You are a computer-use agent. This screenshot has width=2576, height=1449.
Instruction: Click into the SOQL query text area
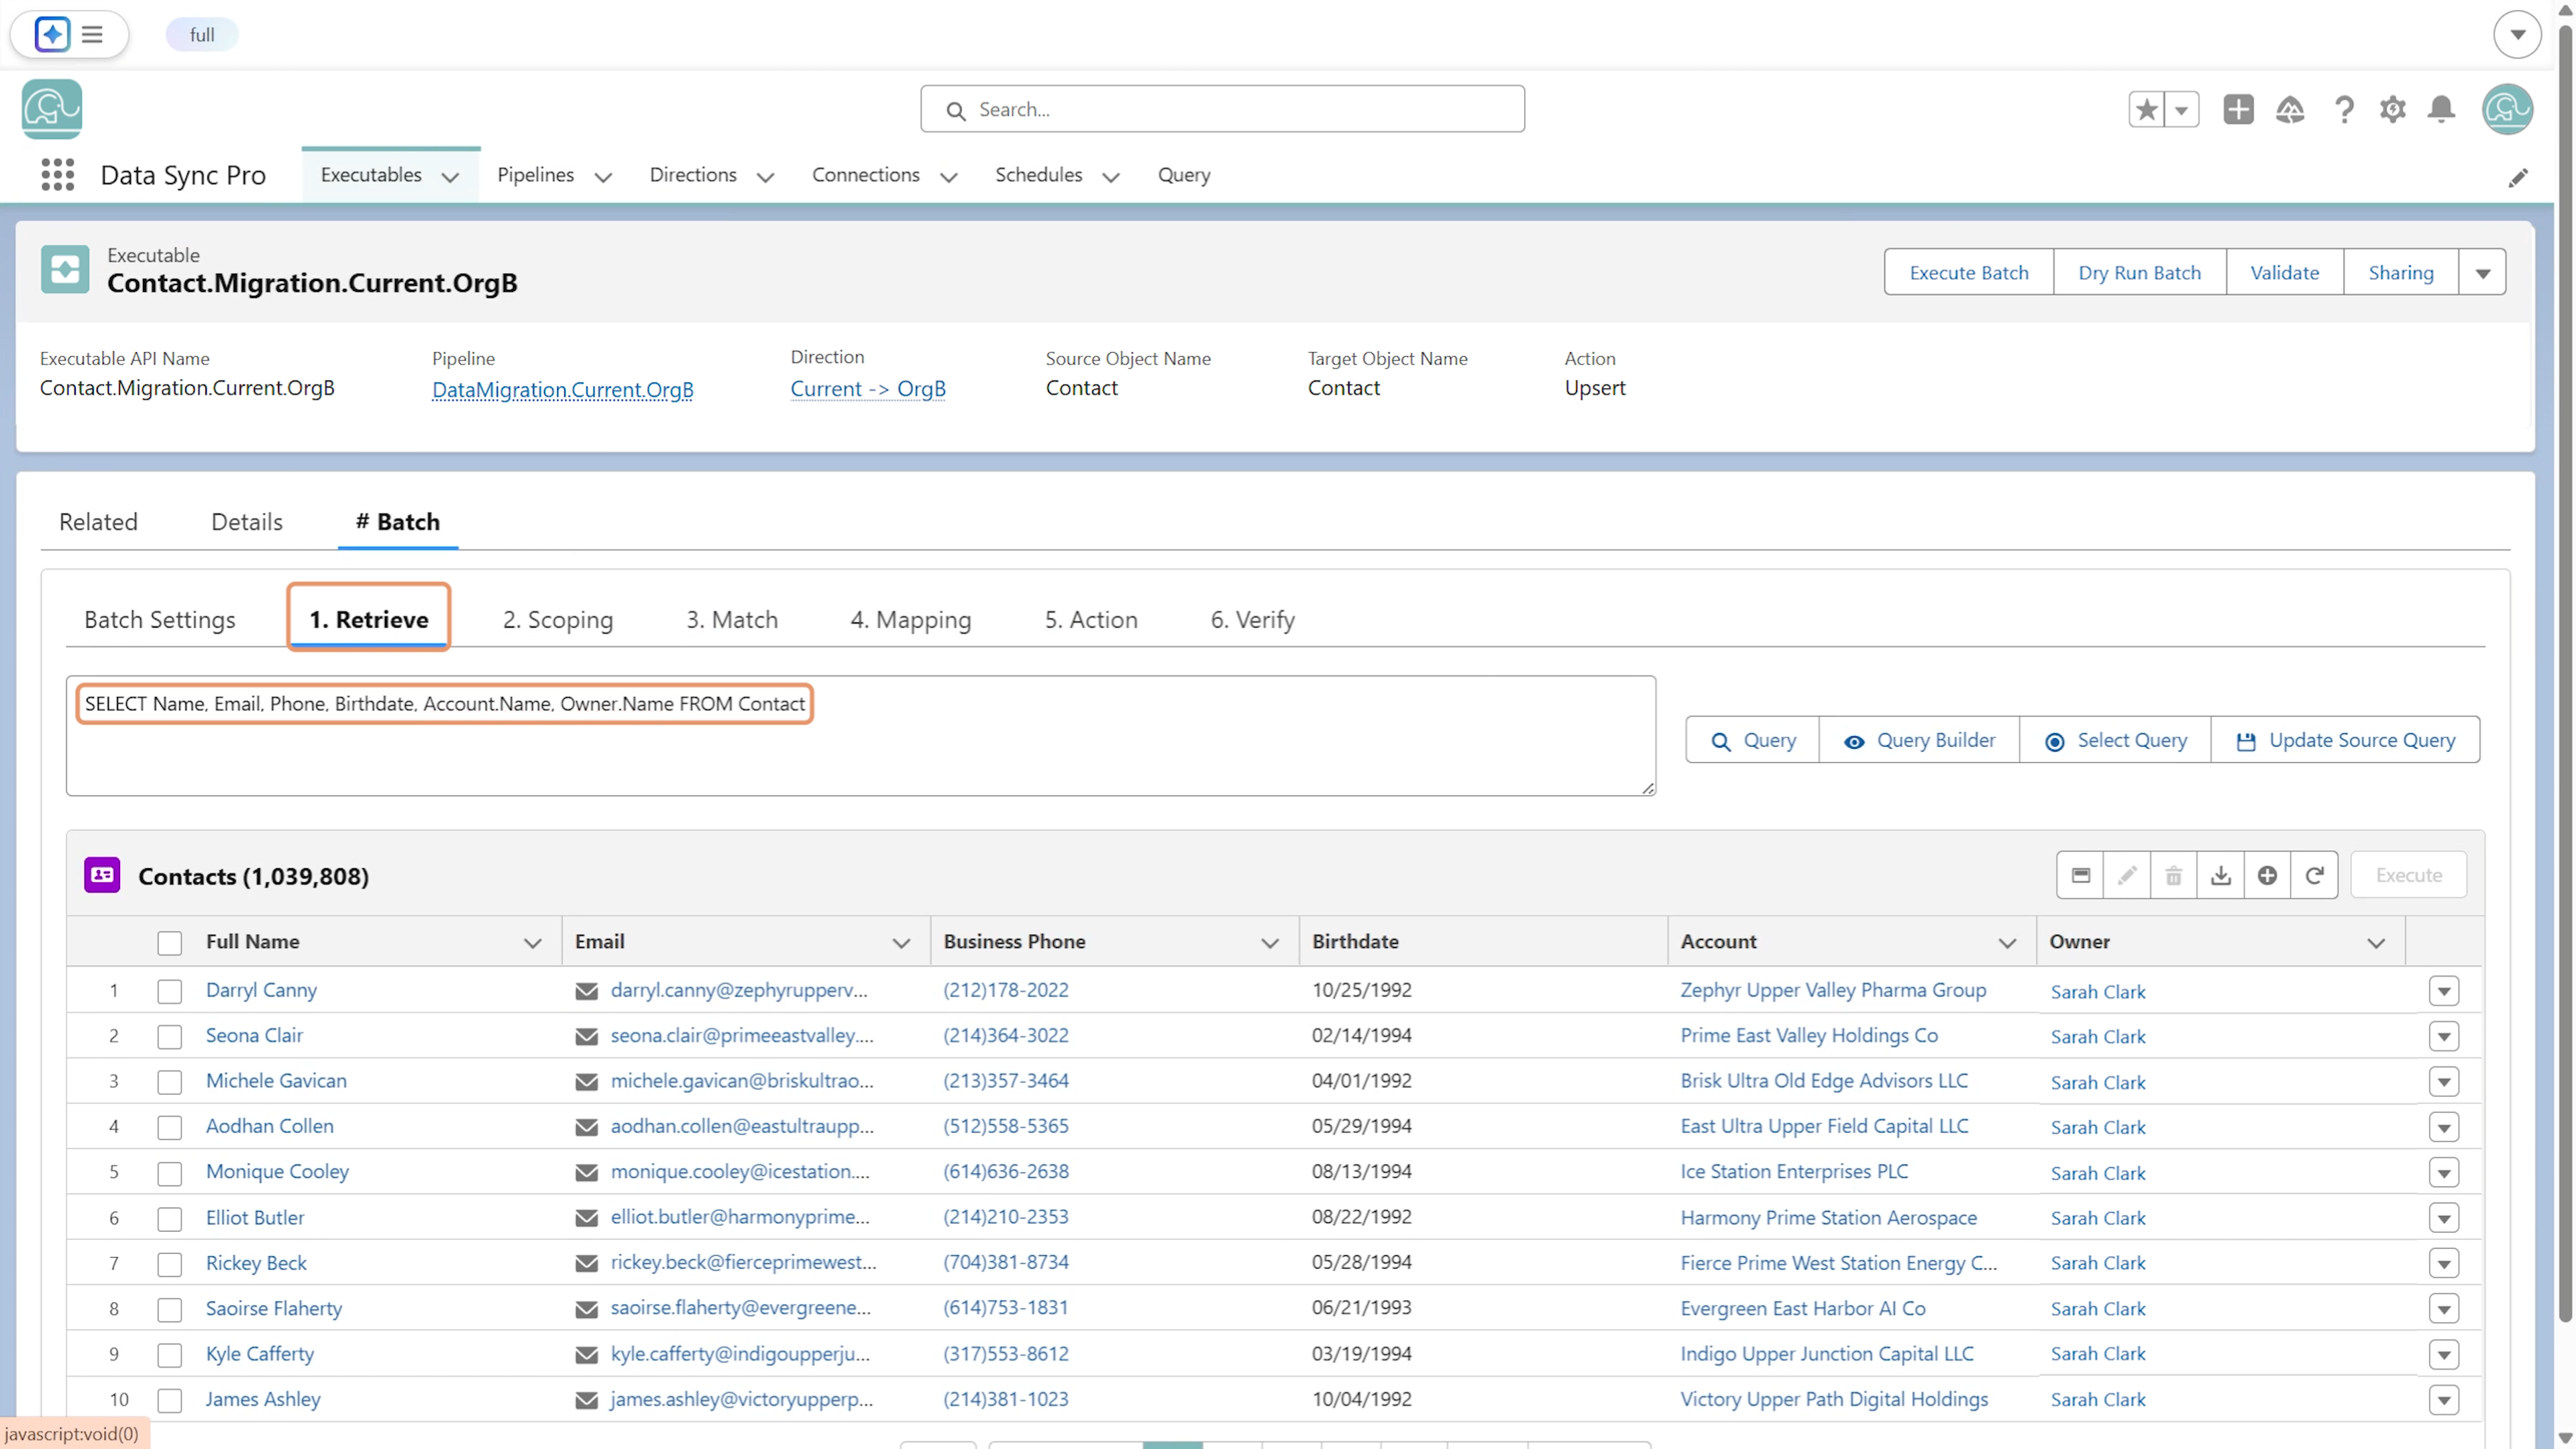pos(861,736)
